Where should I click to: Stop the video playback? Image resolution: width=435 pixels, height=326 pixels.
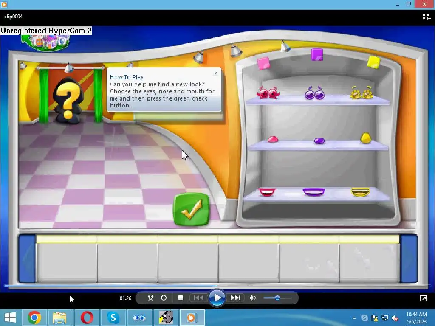[181, 298]
